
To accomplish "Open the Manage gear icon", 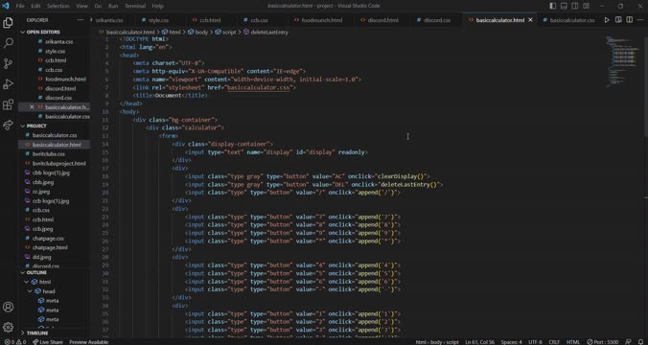I will click(x=8, y=327).
